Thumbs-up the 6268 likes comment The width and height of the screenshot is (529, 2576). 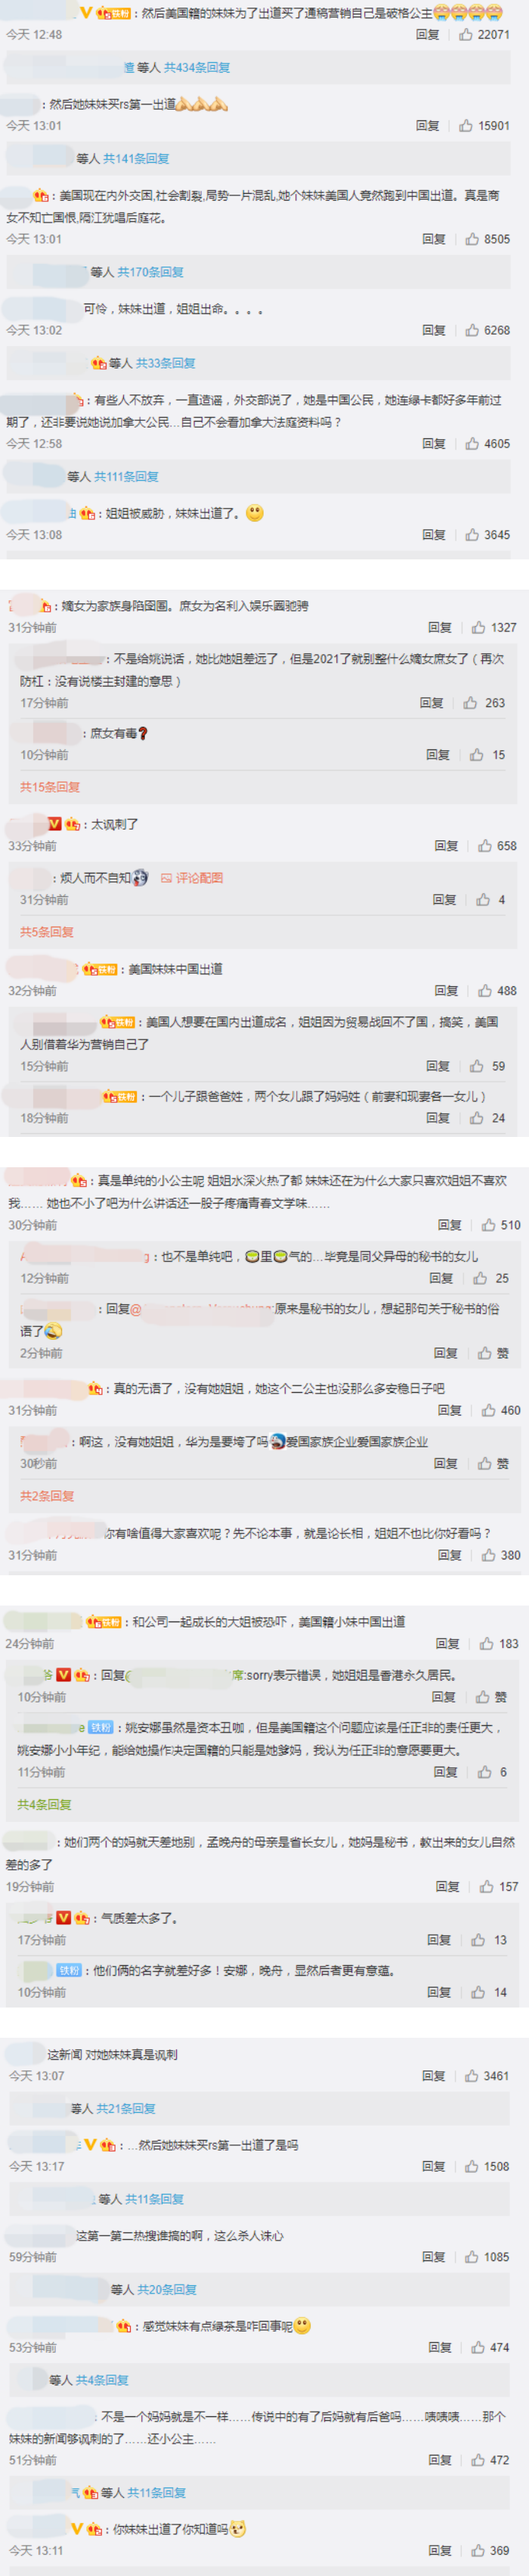coord(472,330)
